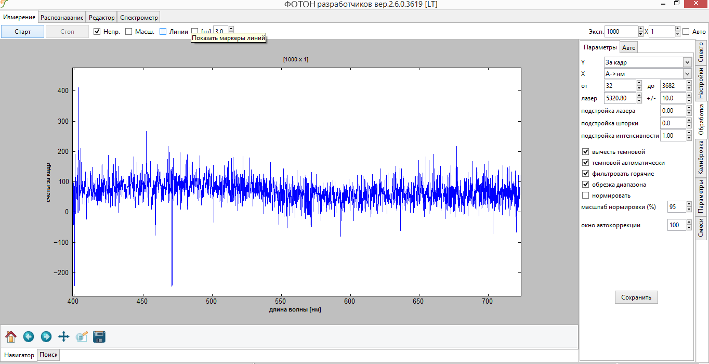The width and height of the screenshot is (709, 364).
Task: Open the Y dropdown showing За кадр
Action: tap(648, 62)
